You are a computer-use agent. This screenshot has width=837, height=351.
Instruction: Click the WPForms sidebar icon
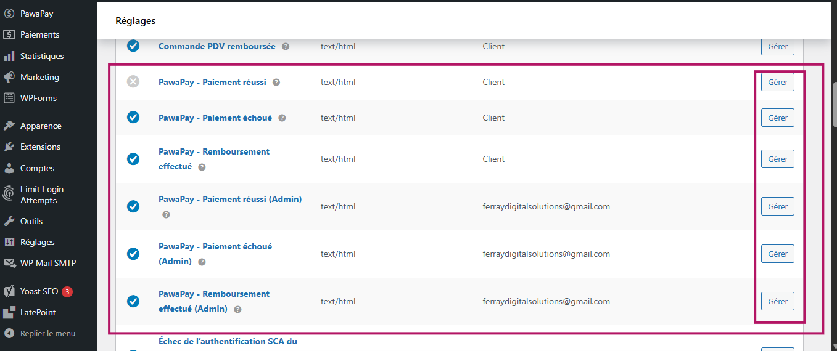[9, 98]
